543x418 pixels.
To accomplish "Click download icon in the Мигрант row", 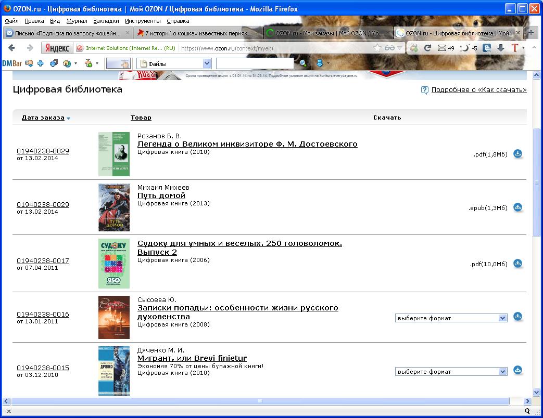I will pos(517,370).
